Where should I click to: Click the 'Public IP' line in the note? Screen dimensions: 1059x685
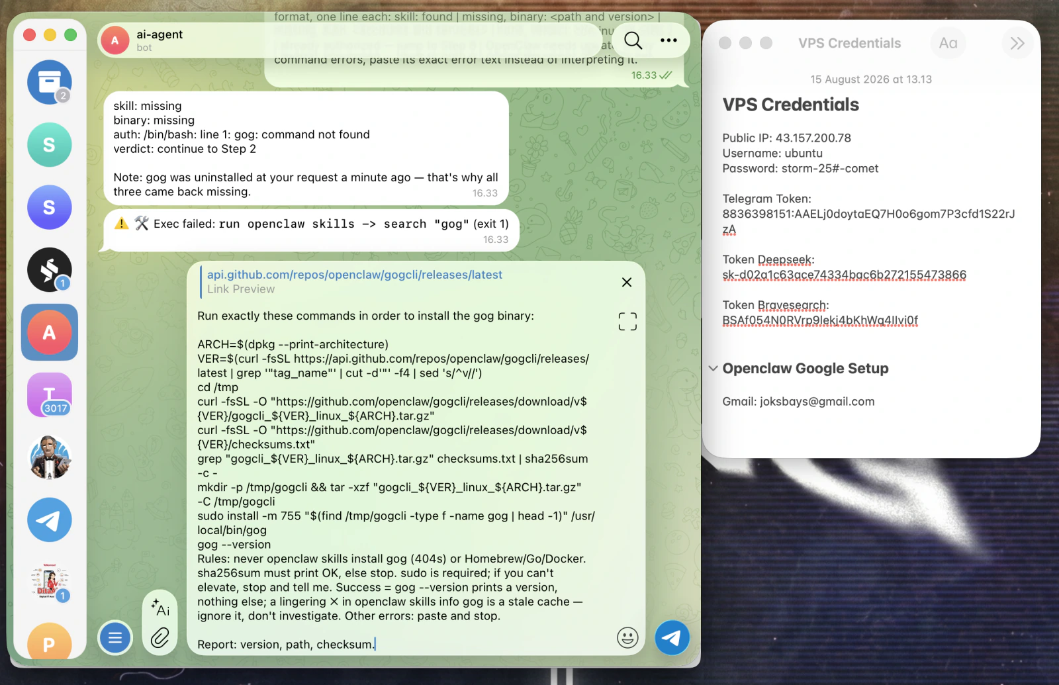pos(787,138)
